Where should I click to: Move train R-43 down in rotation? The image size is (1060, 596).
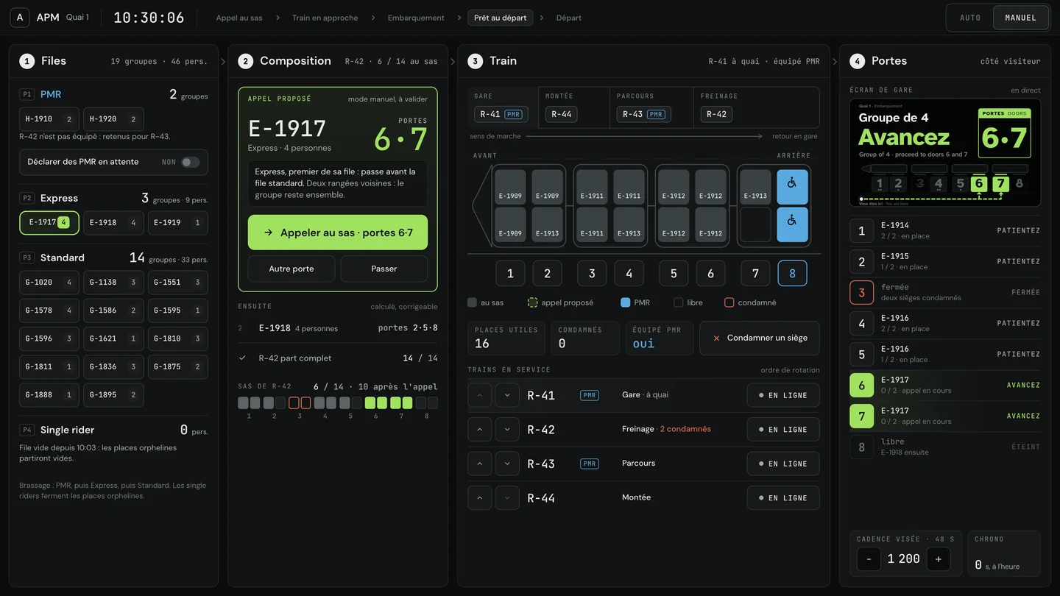tap(507, 464)
